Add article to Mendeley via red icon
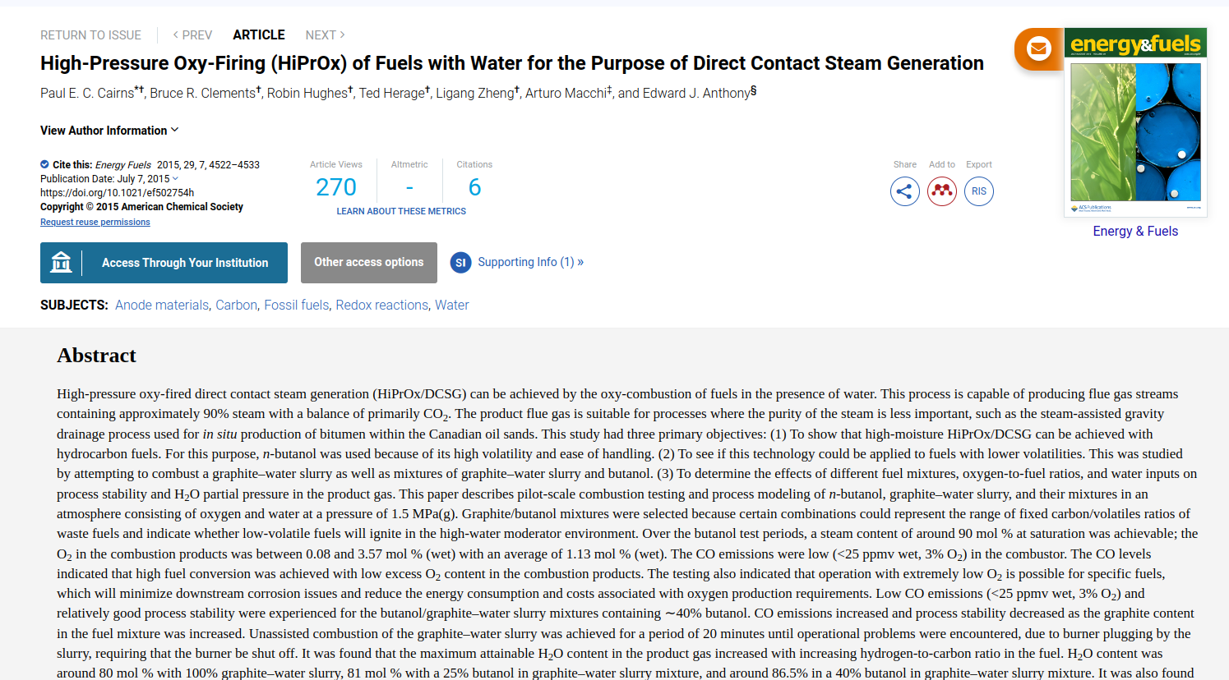 [942, 191]
